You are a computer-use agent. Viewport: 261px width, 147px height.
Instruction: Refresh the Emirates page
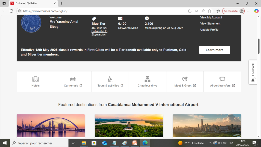click(11, 11)
